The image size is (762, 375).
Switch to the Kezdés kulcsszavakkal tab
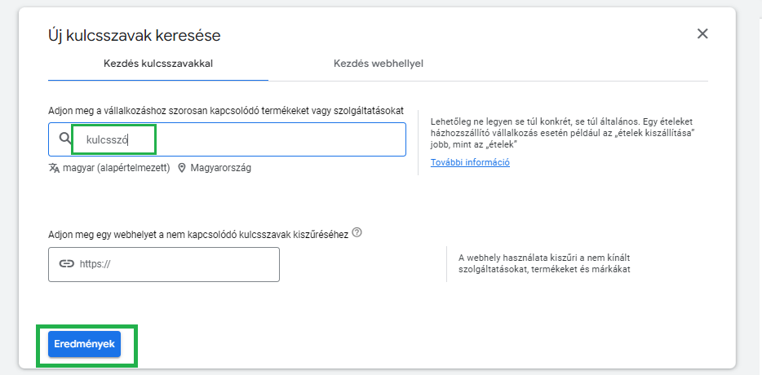pyautogui.click(x=158, y=63)
